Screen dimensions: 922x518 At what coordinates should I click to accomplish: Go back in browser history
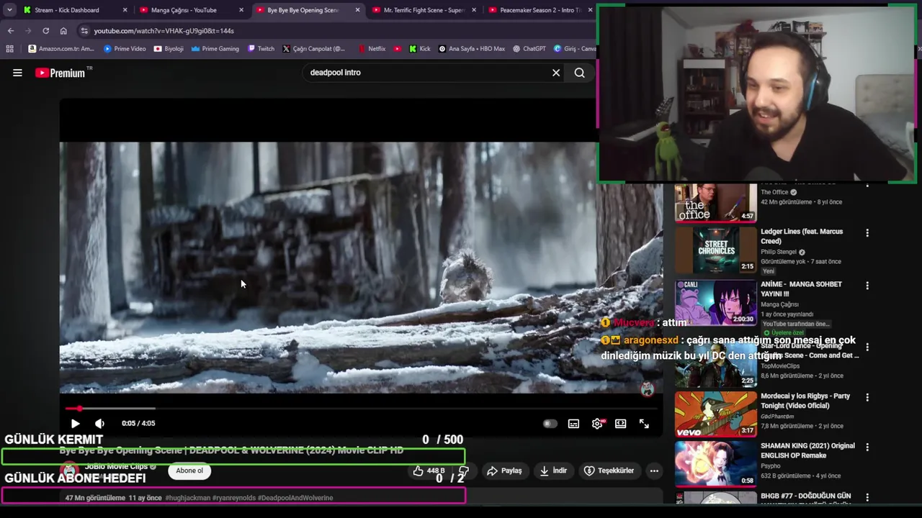click(10, 31)
